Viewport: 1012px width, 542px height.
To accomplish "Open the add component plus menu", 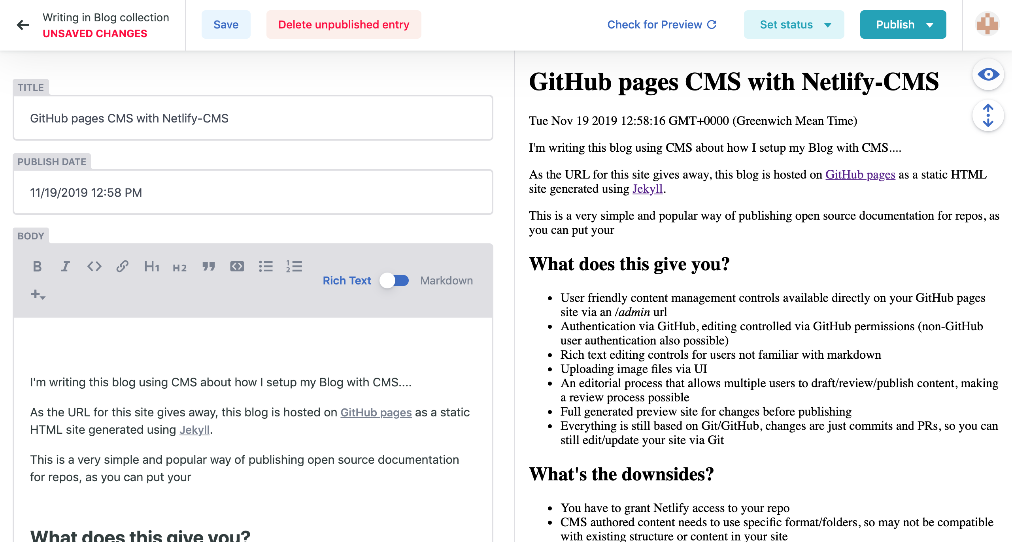I will 38,294.
